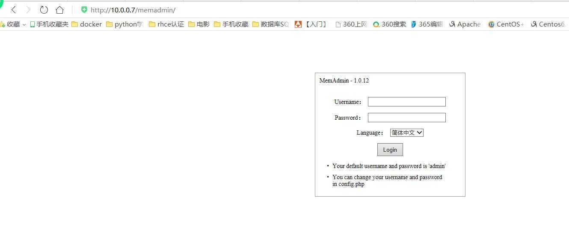Screen dimensions: 569x230
Task: Open the 365编辑 bookmark
Action: coord(427,24)
